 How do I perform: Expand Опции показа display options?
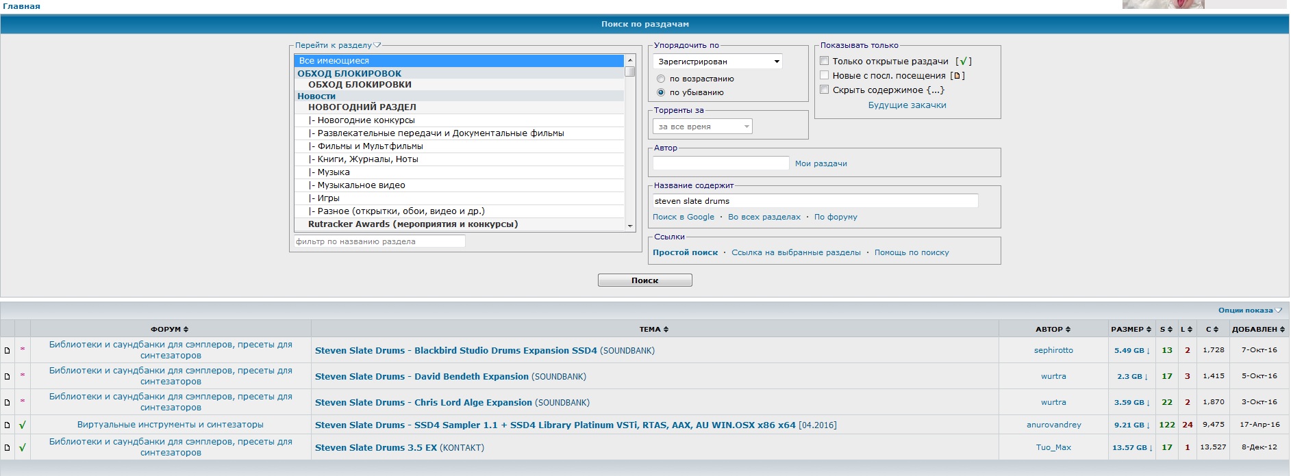[x=1250, y=310]
